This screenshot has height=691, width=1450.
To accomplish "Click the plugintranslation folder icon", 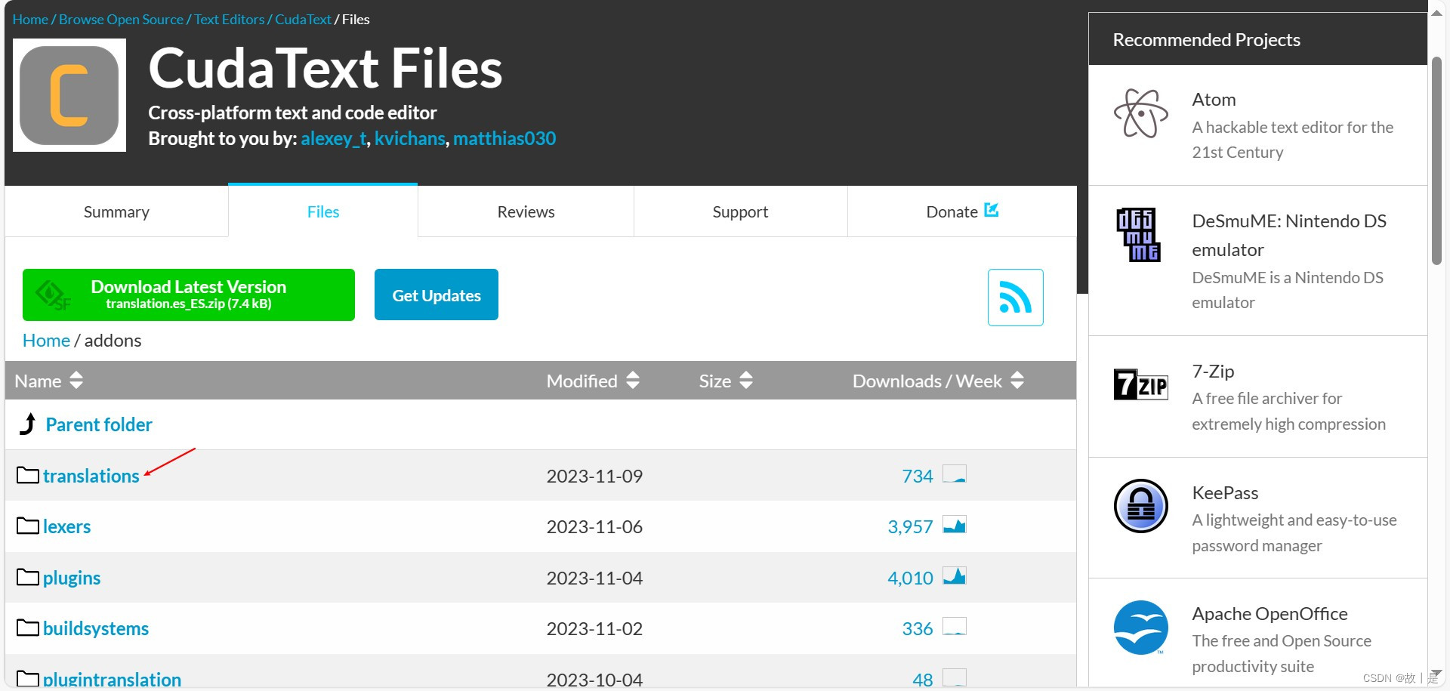I will click(28, 678).
